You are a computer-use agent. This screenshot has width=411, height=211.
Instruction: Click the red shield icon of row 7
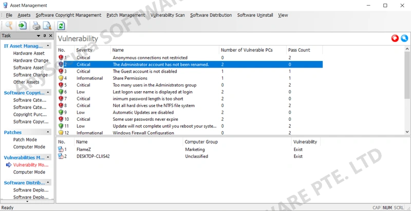pyautogui.click(x=61, y=98)
